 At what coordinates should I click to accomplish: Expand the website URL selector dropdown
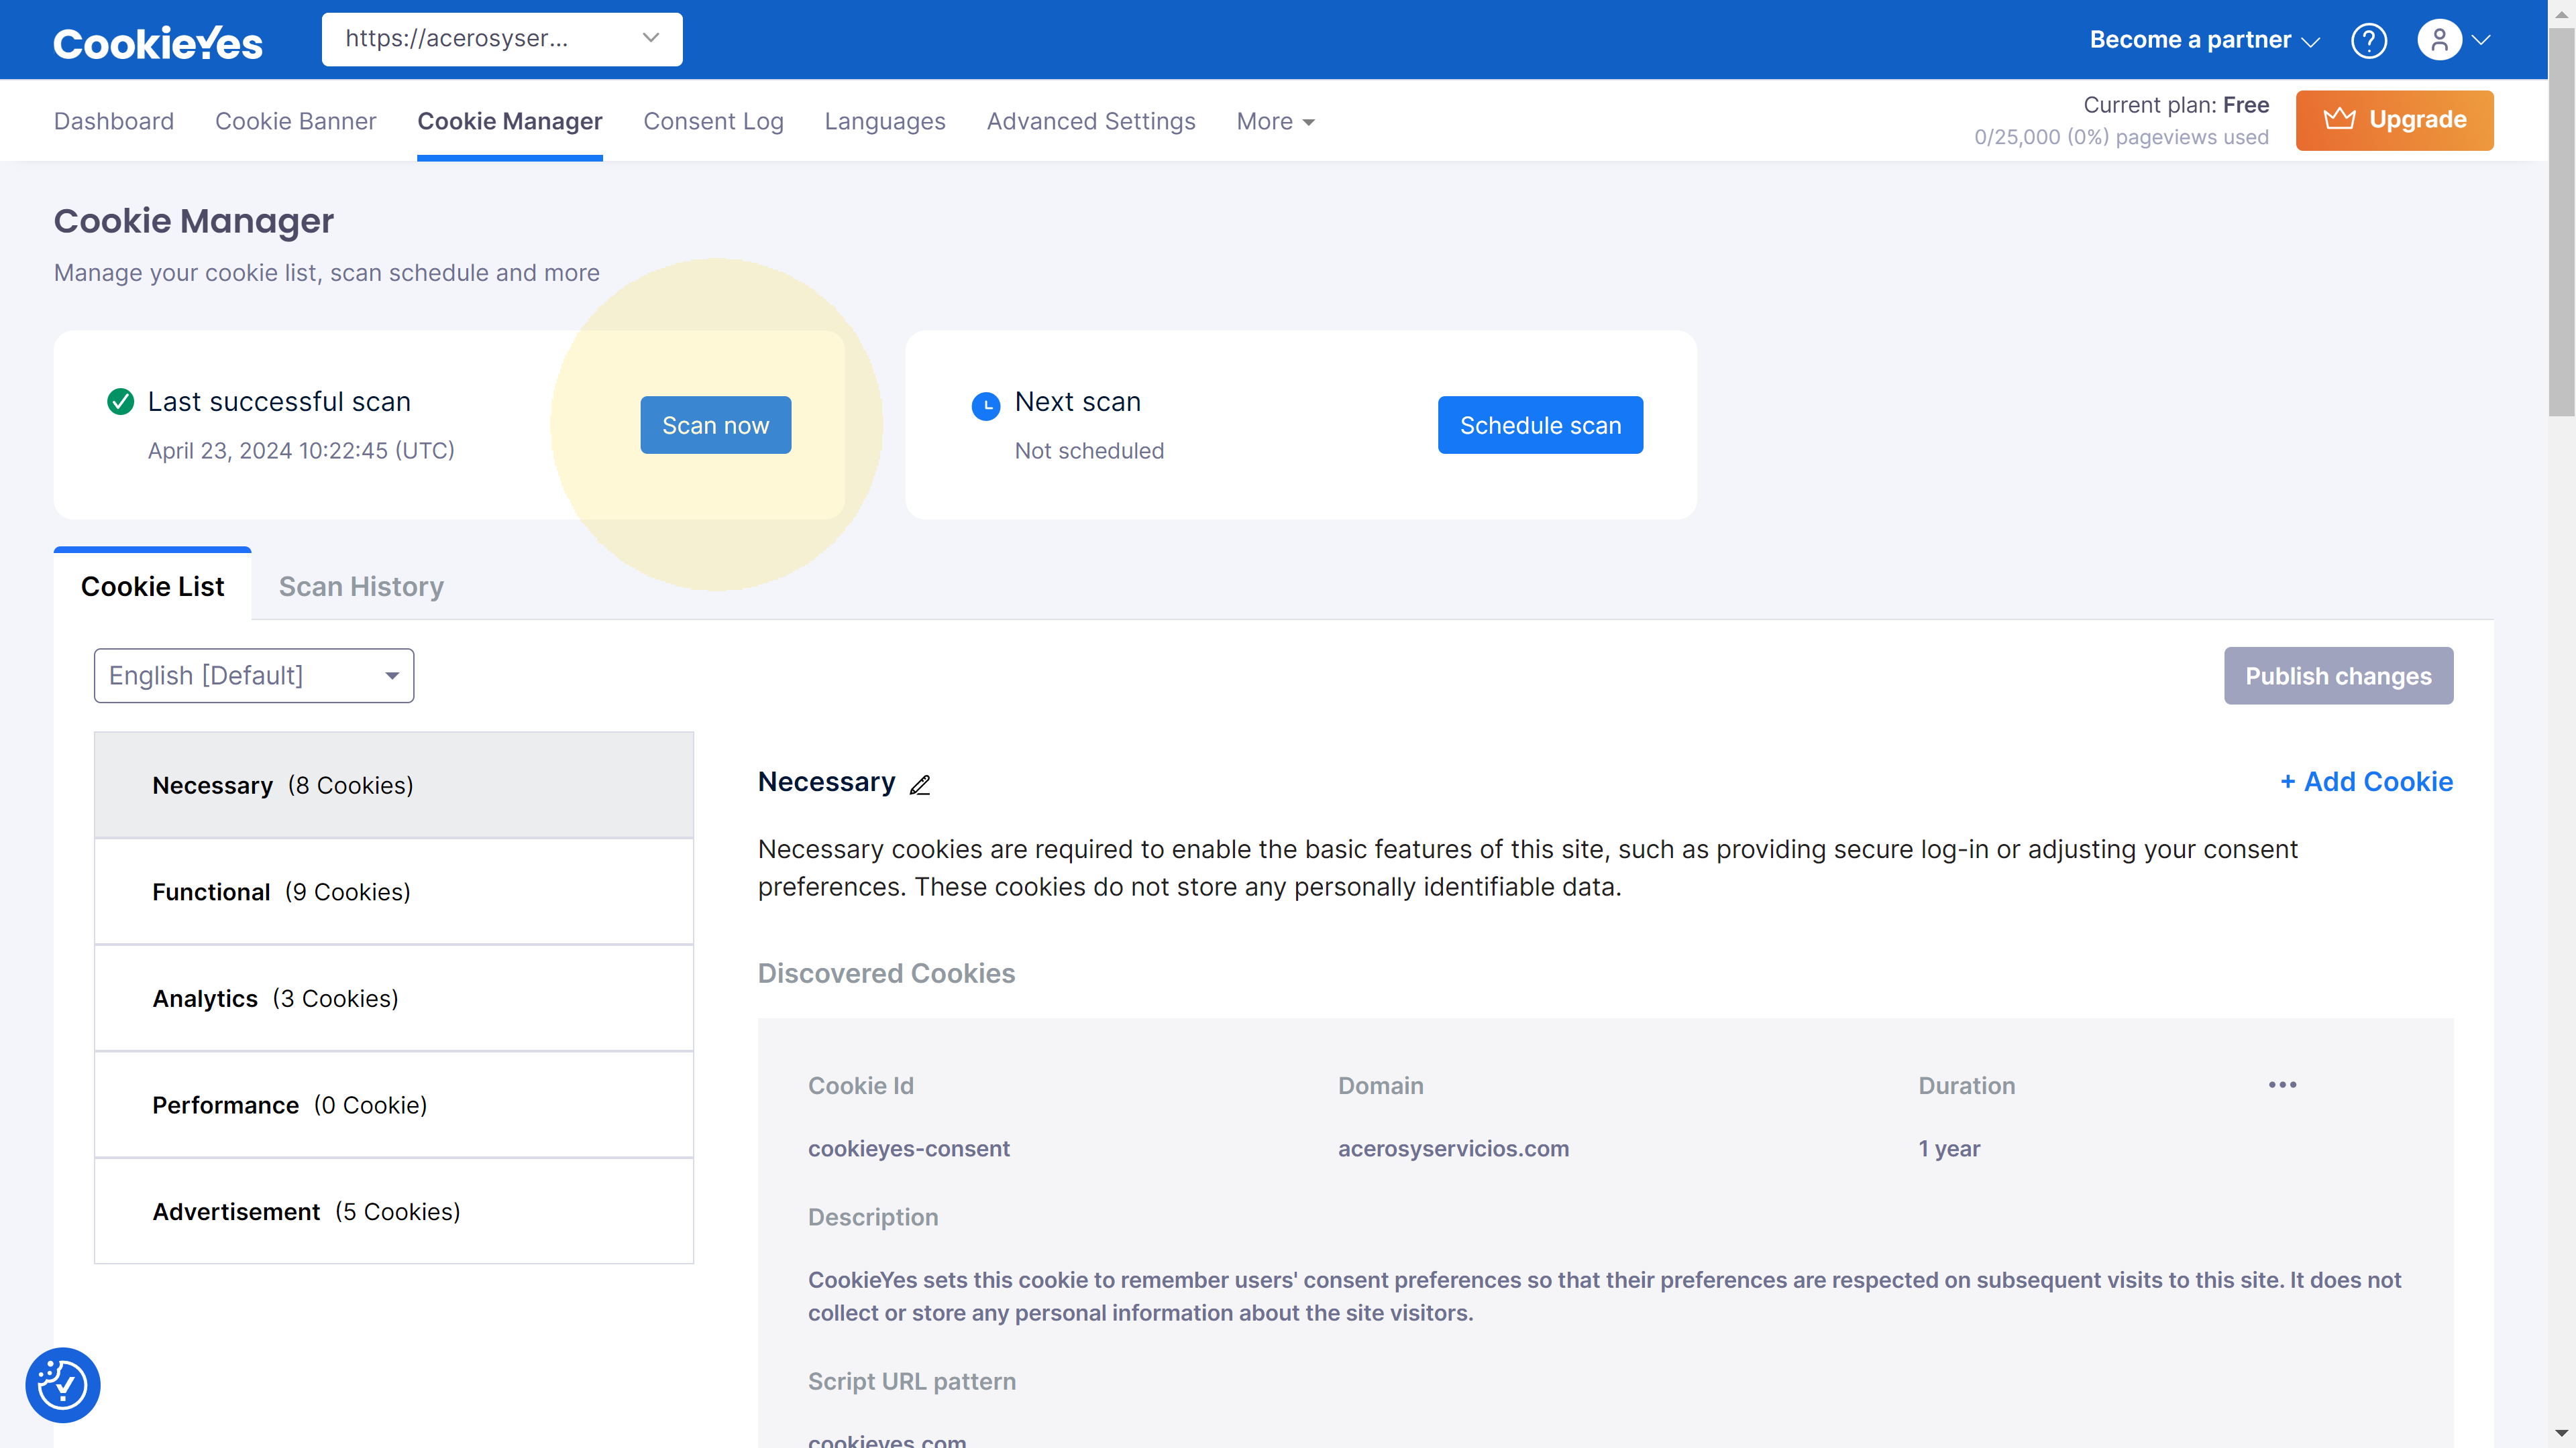click(x=502, y=39)
